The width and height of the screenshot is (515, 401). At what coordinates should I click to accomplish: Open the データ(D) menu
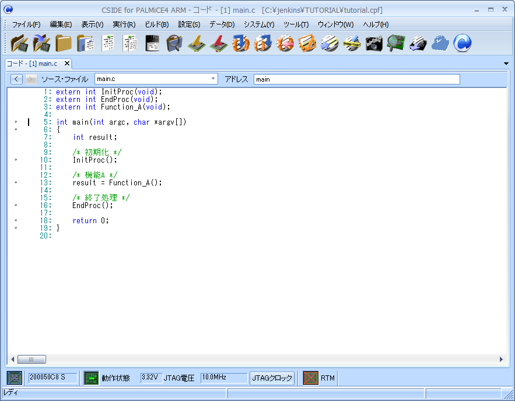tap(222, 24)
